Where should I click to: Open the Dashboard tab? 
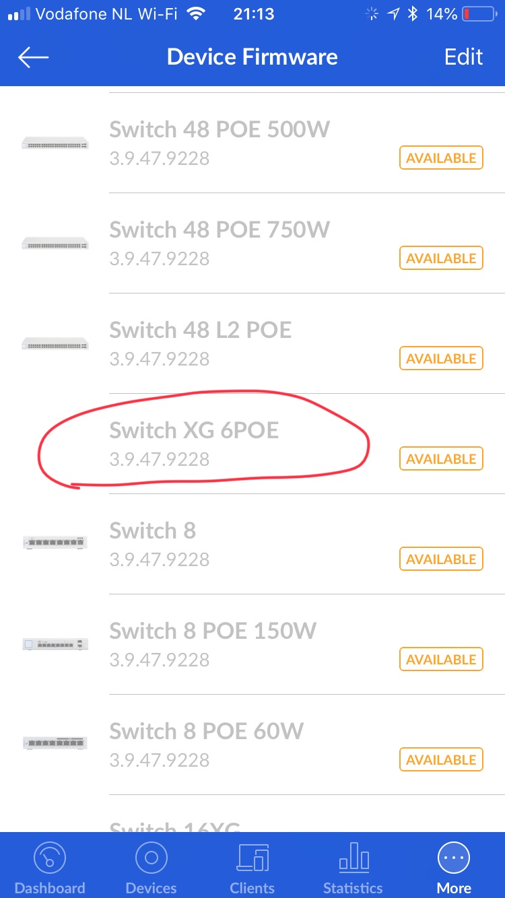tap(50, 860)
